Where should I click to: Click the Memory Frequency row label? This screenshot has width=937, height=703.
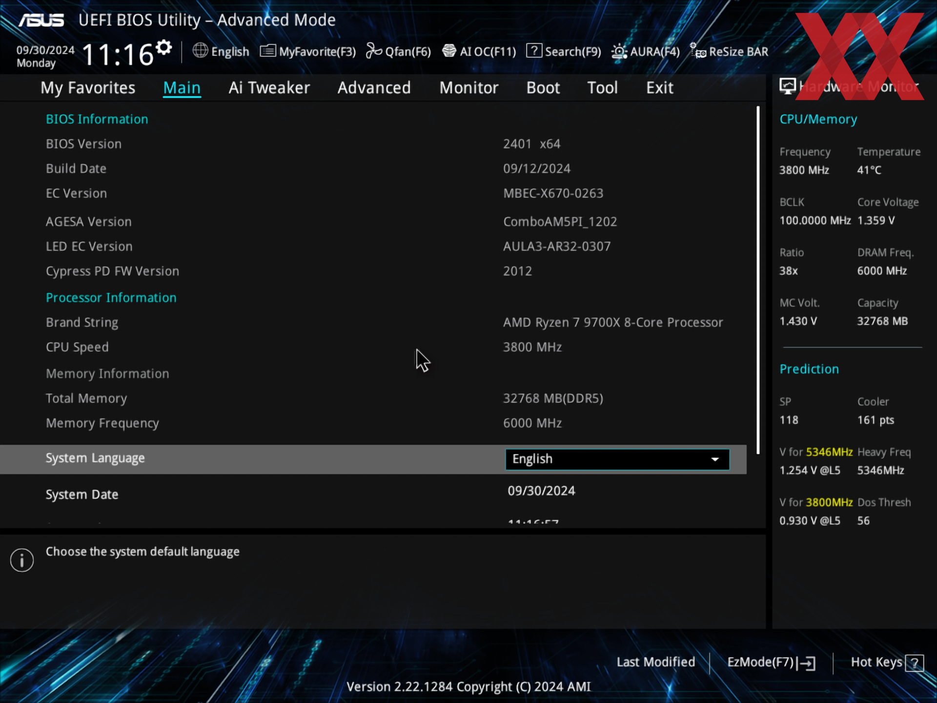102,423
